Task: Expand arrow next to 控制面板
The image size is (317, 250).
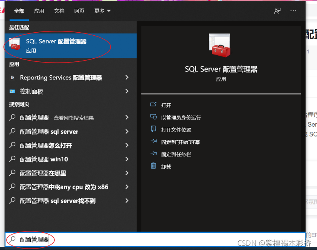Action: click(127, 91)
